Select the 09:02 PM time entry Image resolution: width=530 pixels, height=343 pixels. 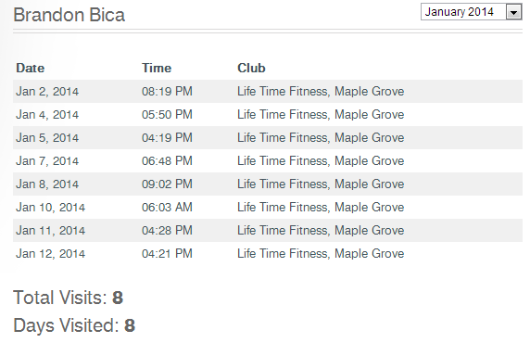coord(167,184)
